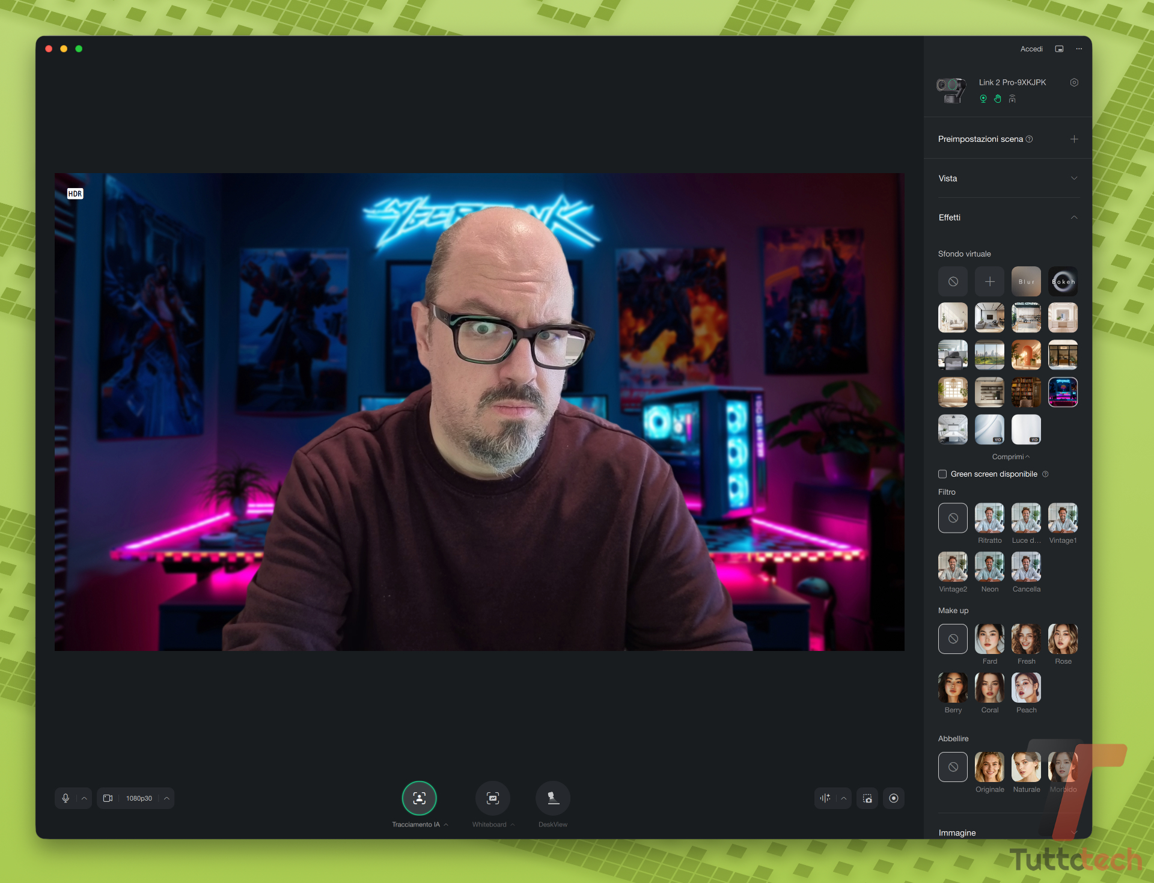Image resolution: width=1154 pixels, height=883 pixels.
Task: Turn off filter with the none option
Action: 953,518
